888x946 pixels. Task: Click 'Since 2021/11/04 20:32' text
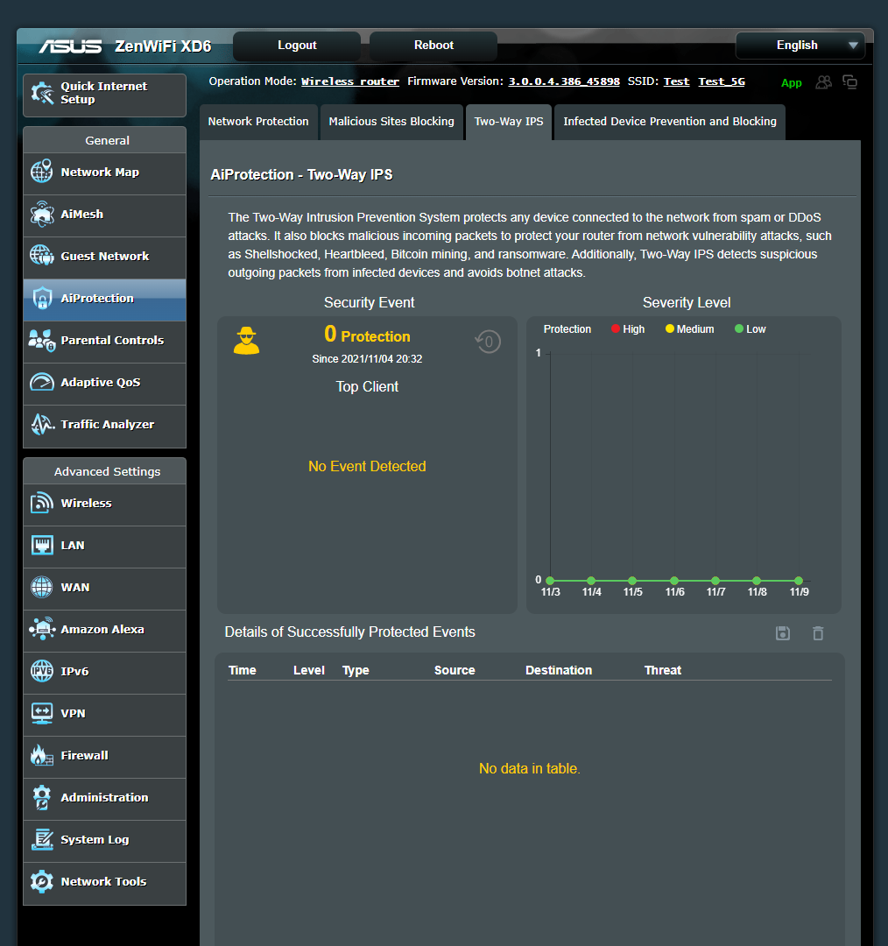(367, 359)
